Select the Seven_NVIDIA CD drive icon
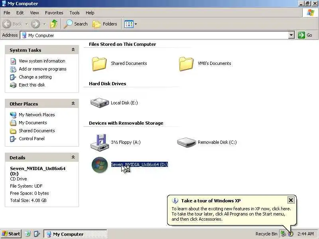Viewport: 319px width, 239px height. coord(100,165)
